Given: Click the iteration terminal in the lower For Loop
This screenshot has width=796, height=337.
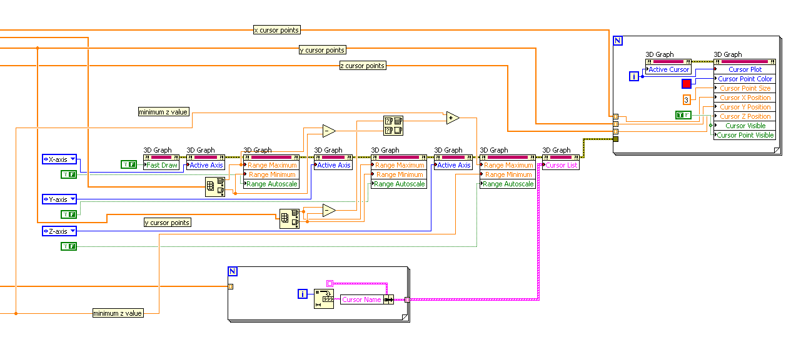Looking at the screenshot, I should 303,294.
